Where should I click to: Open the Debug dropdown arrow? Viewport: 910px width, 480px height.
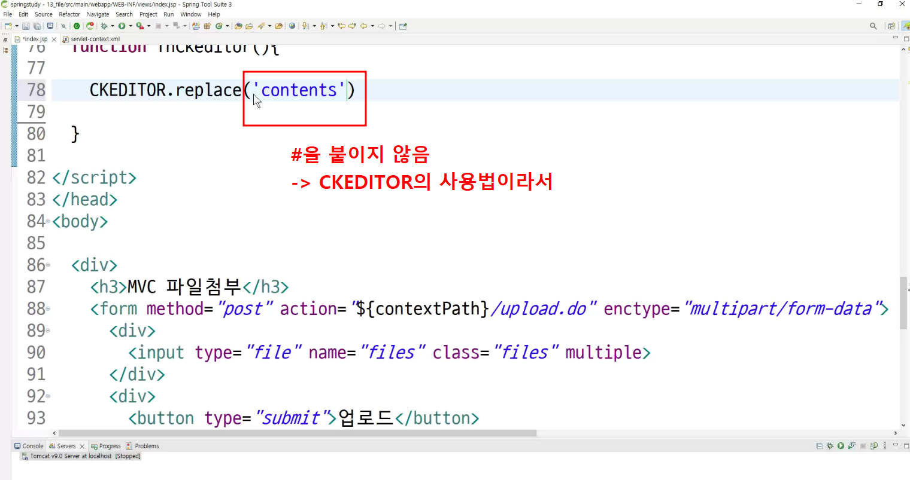point(113,26)
